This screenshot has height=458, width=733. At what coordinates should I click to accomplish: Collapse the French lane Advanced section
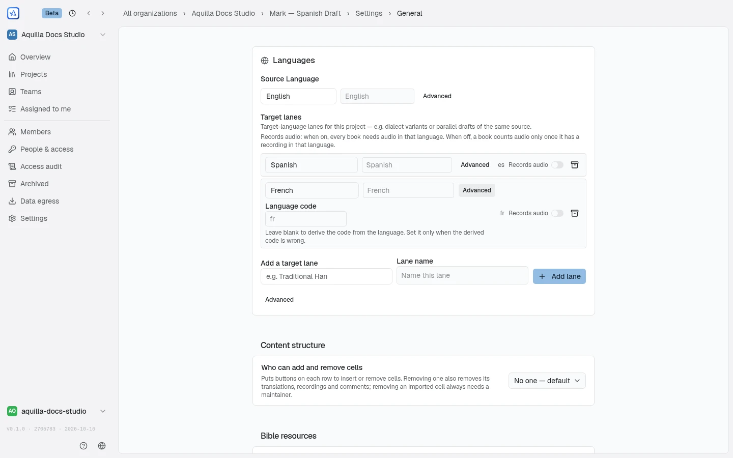(477, 190)
